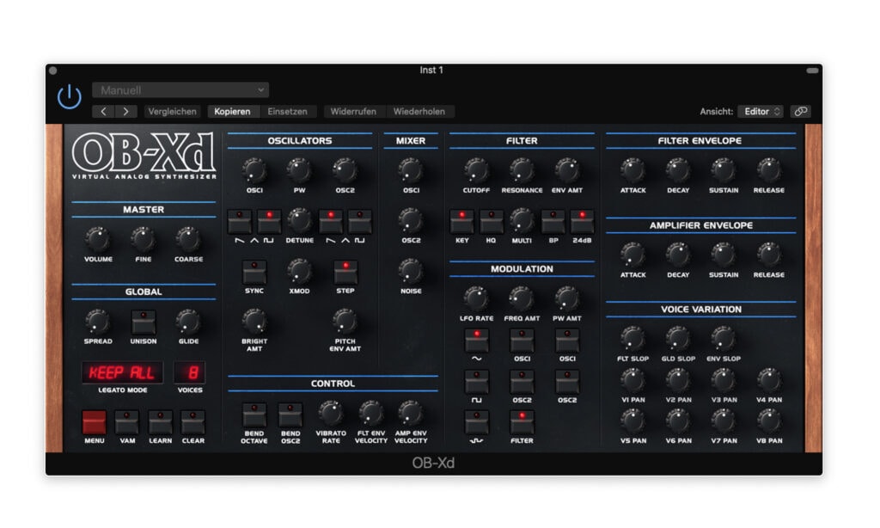
Task: Toggle the UNISON switch
Action: pos(144,322)
